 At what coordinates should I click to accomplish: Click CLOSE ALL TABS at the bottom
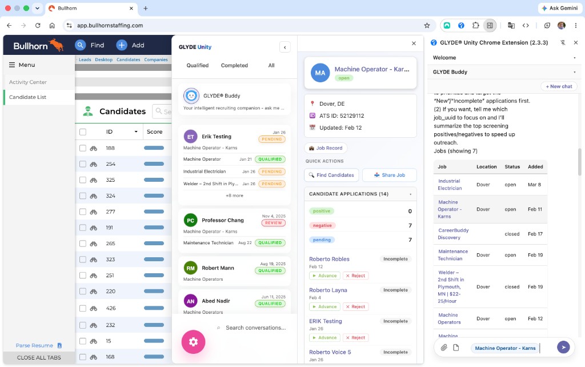coord(39,358)
